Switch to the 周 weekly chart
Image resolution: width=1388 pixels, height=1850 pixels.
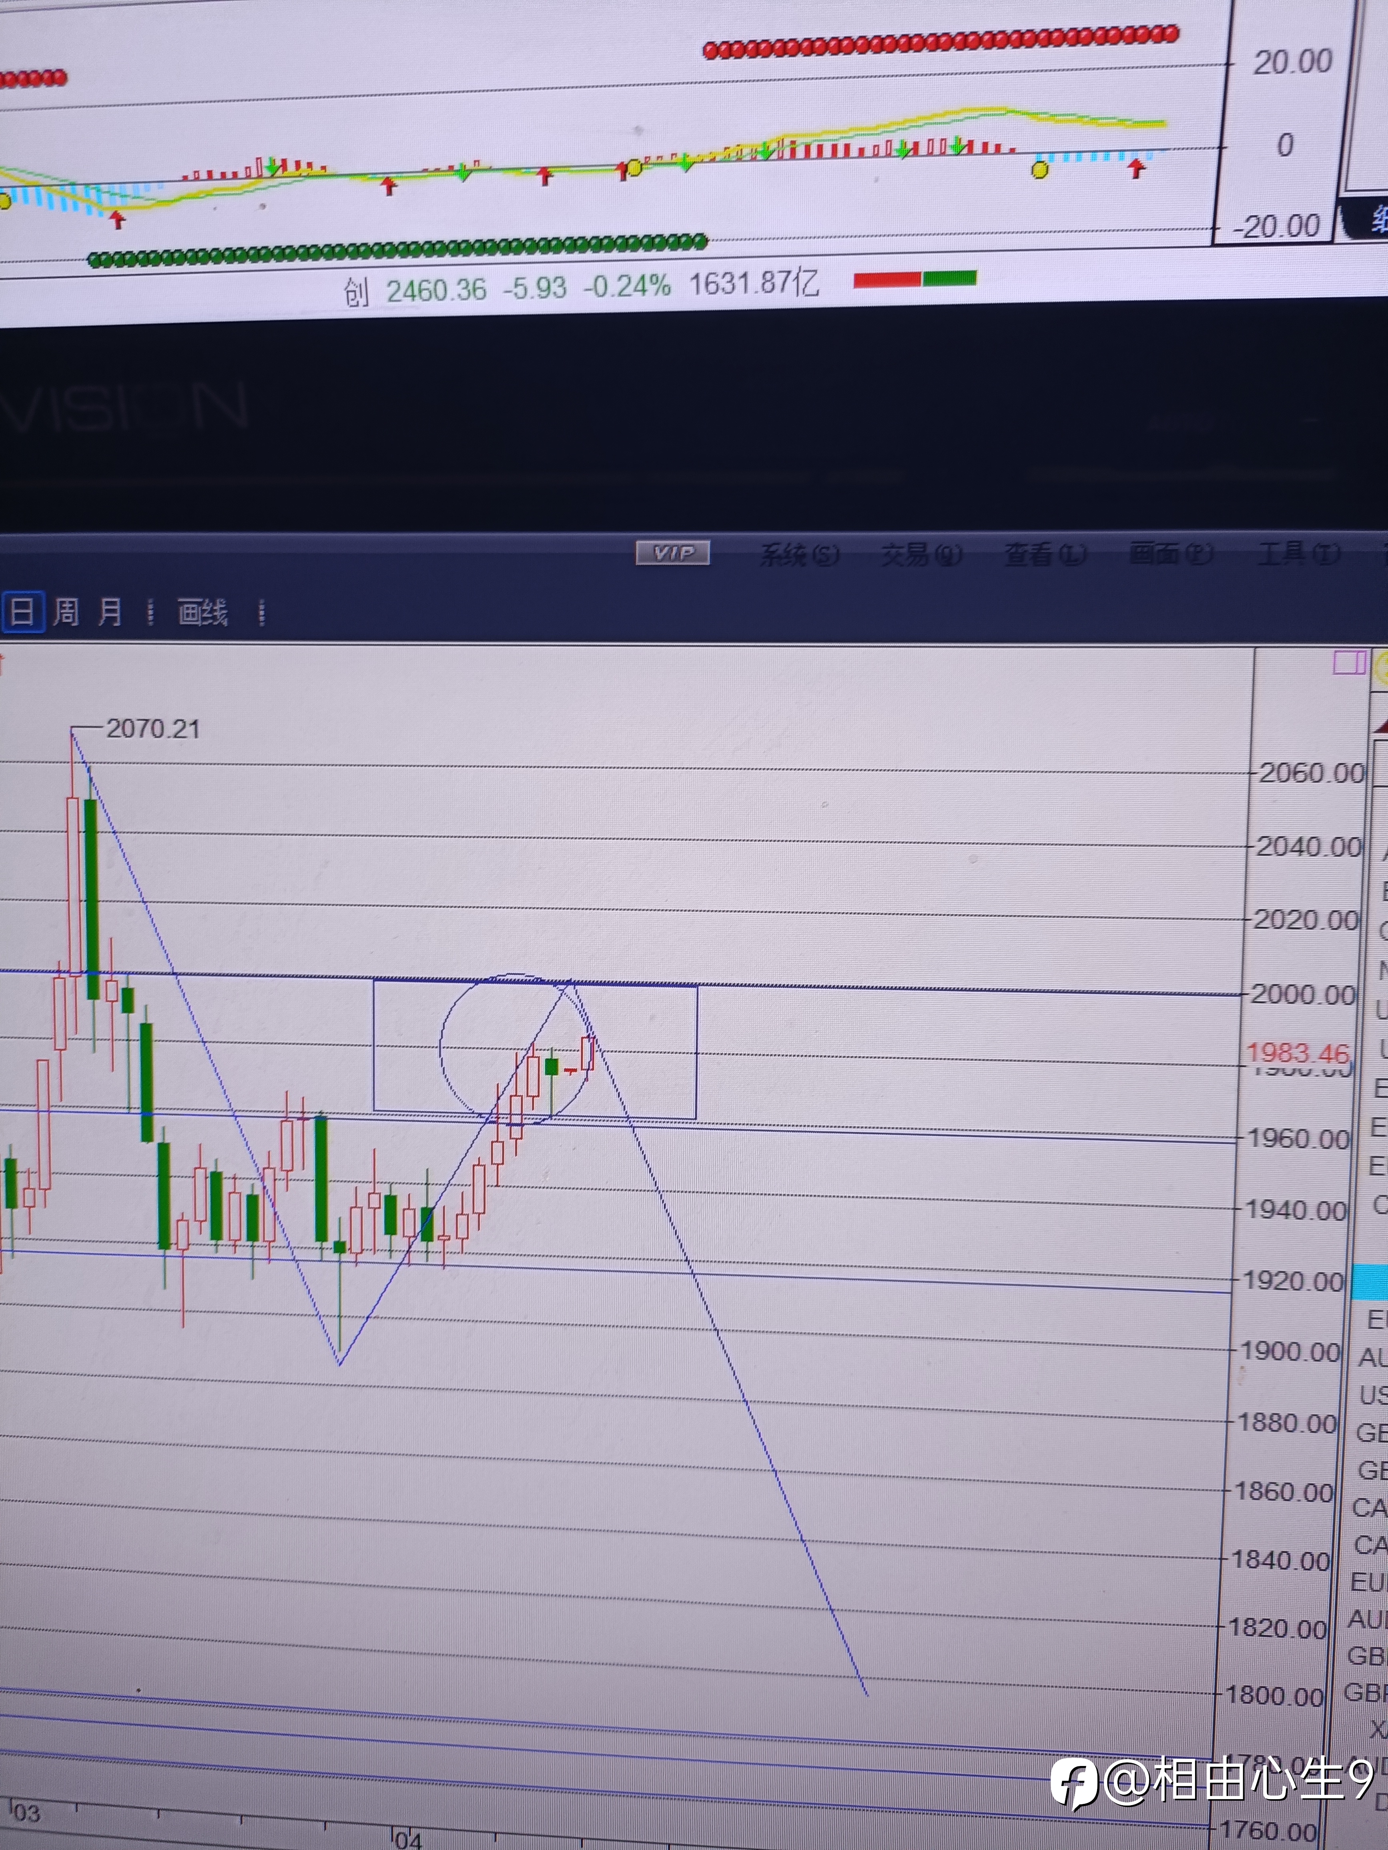tap(66, 611)
